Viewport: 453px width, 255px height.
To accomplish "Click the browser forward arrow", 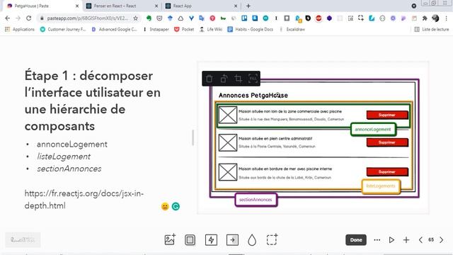I will 18,18.
